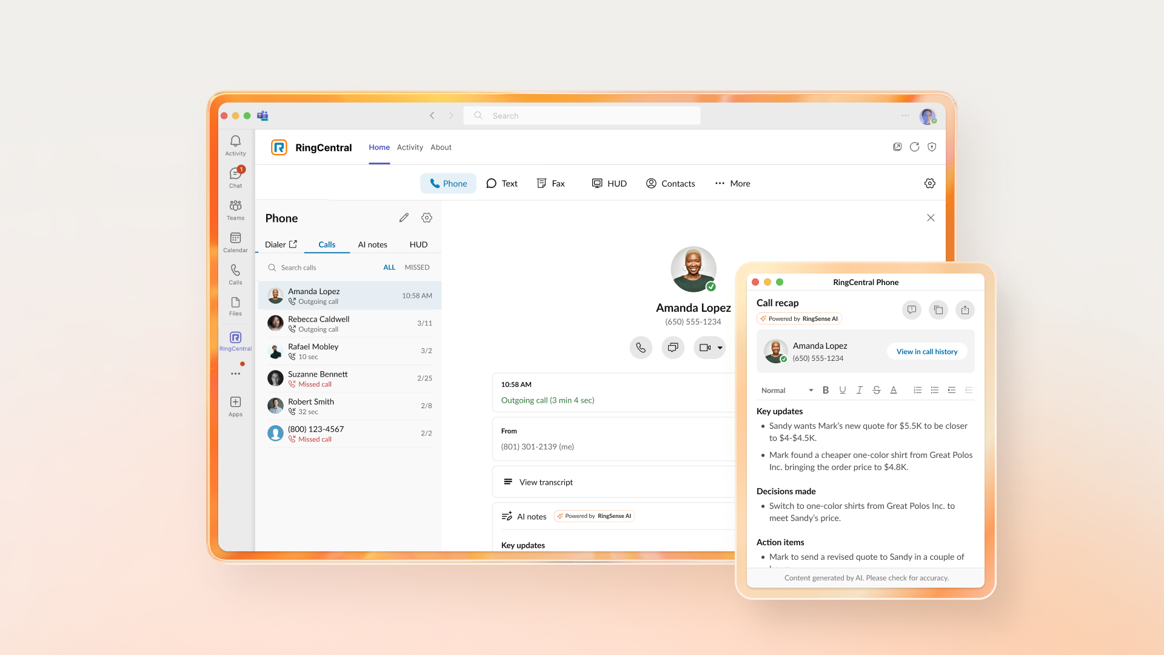Open chat message icon under Amanda Lopez
Screen dimensions: 1164x655
click(x=673, y=348)
